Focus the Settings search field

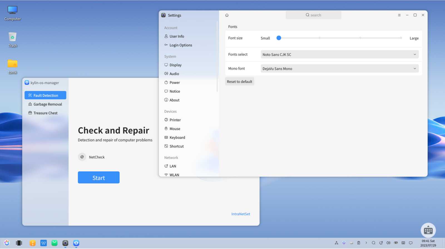tap(313, 15)
